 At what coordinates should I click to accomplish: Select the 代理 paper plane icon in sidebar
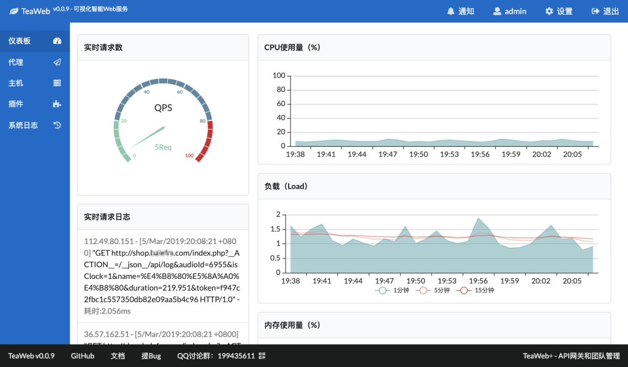point(57,62)
